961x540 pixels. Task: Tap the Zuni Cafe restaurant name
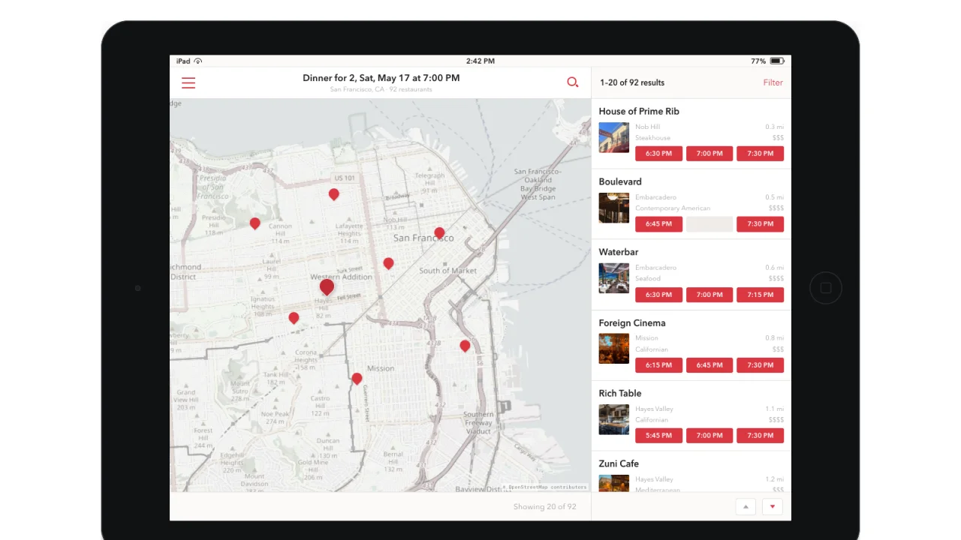(x=619, y=463)
